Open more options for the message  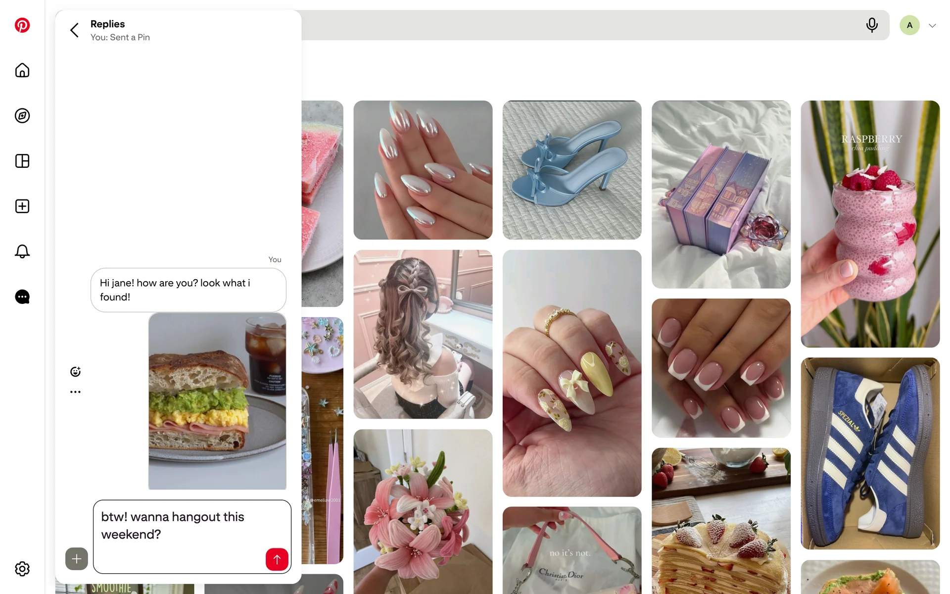pos(75,392)
